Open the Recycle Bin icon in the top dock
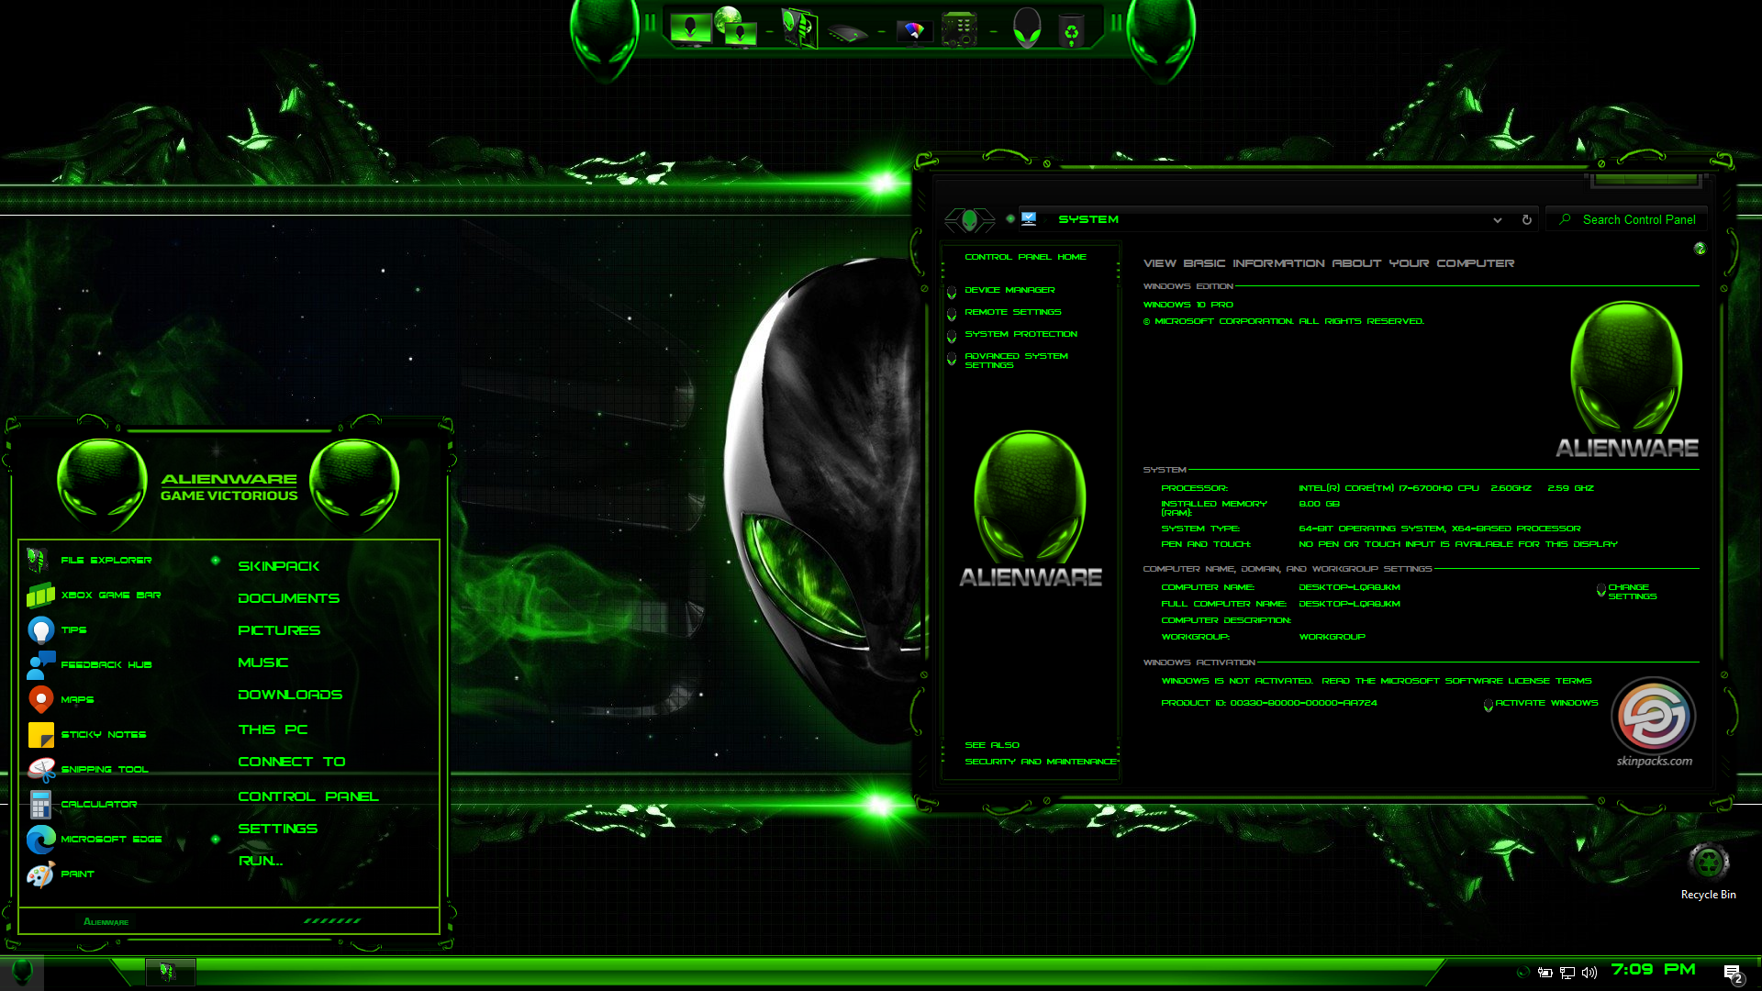Viewport: 1762px width, 991px height. [1072, 28]
